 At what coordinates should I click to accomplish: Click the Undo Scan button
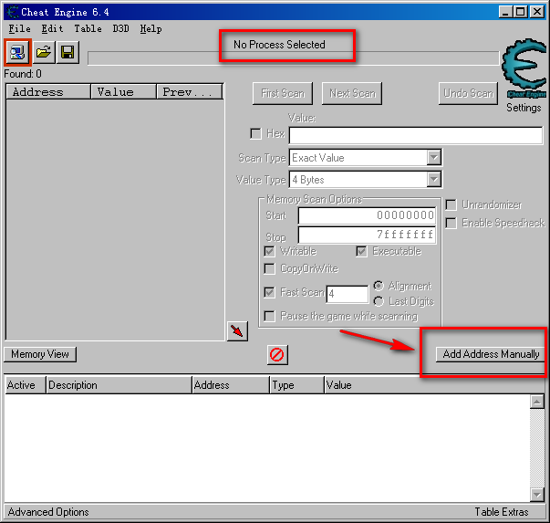[468, 93]
